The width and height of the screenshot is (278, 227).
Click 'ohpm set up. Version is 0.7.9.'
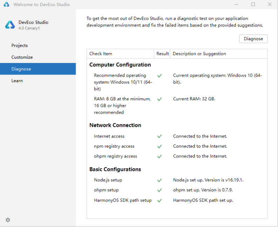[x=203, y=190]
